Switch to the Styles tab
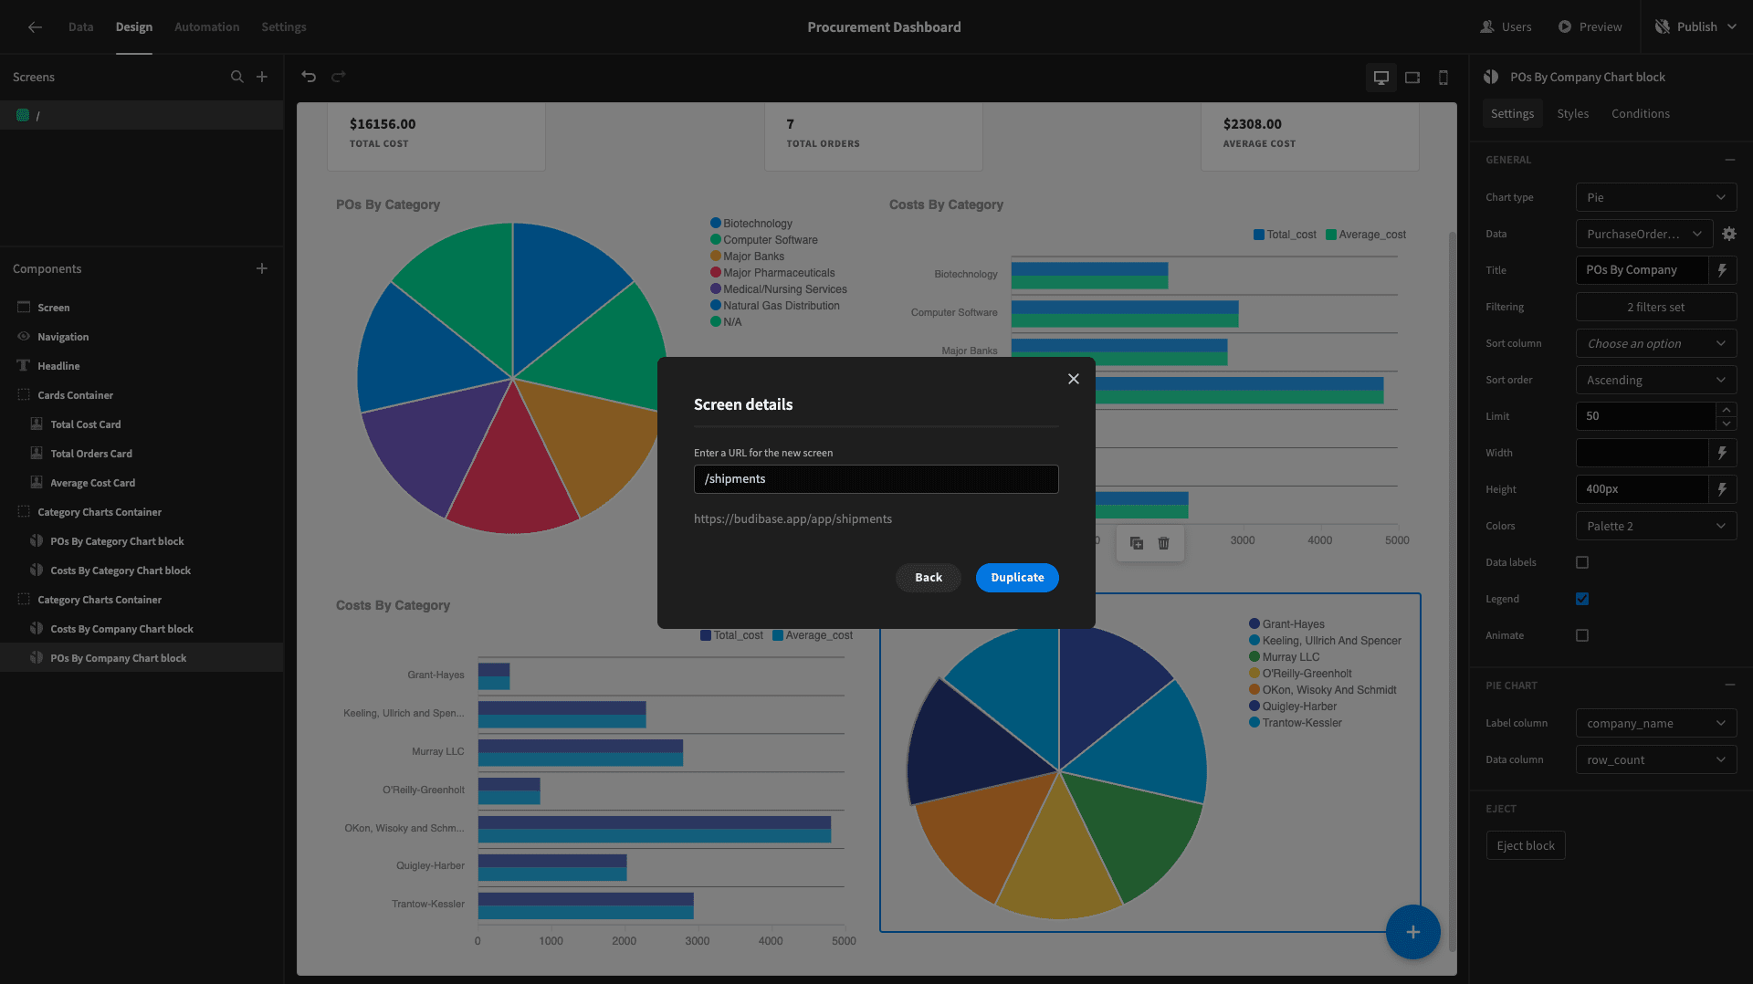 pyautogui.click(x=1572, y=113)
